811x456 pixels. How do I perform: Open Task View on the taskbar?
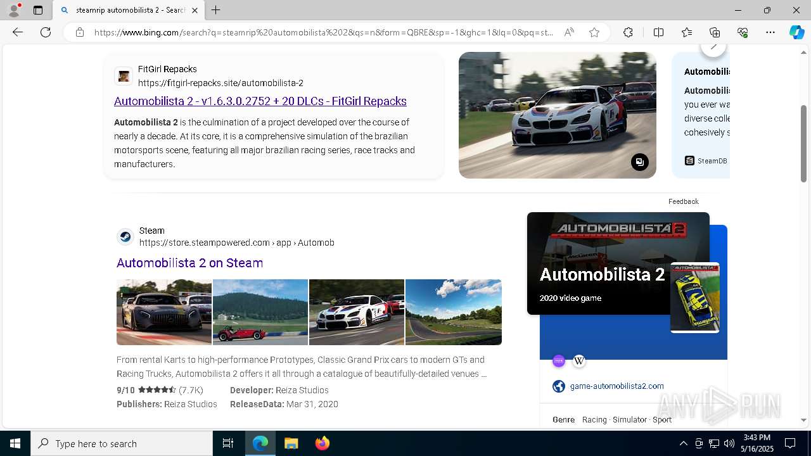(x=228, y=443)
